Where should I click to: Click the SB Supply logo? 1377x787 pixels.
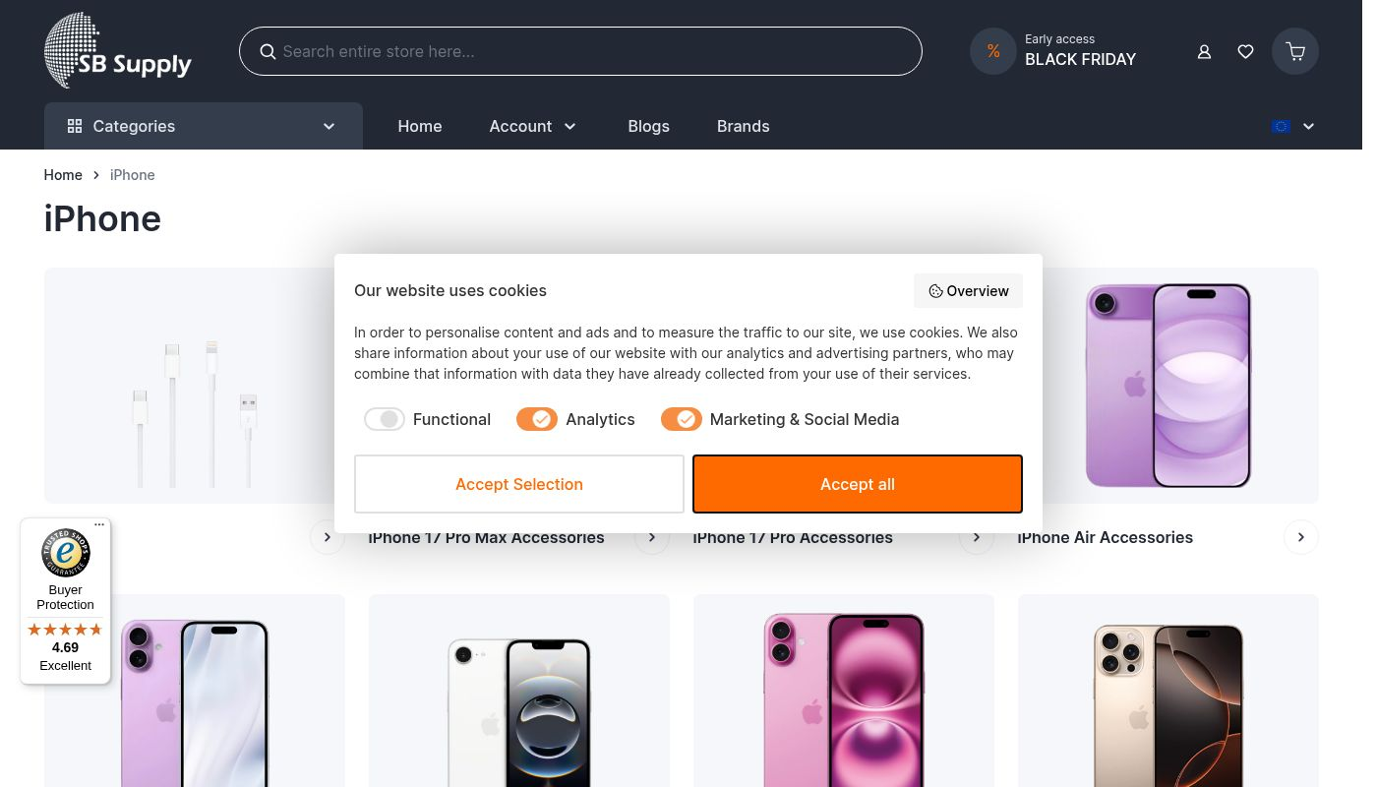point(118,51)
